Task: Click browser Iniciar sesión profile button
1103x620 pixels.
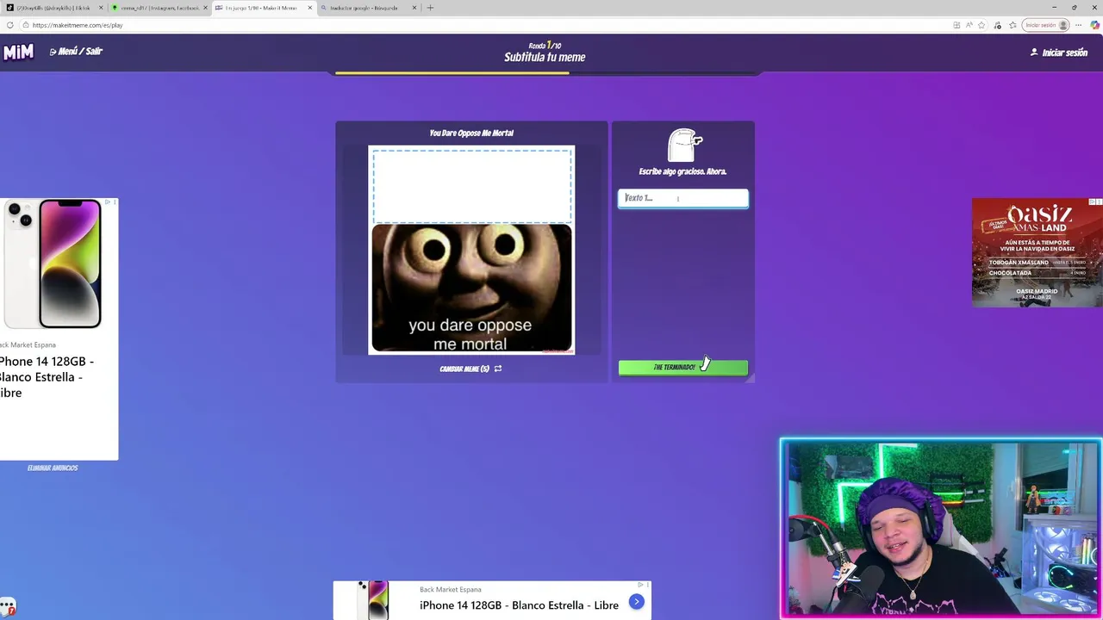Action: tap(1046, 25)
